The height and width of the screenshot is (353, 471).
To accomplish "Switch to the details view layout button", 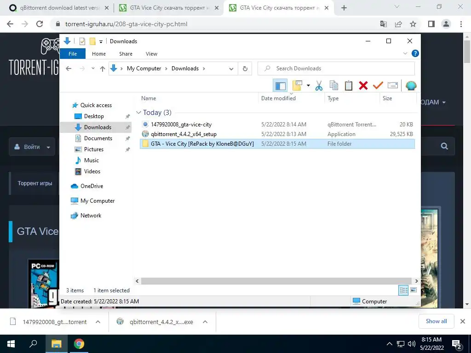I will [x=403, y=290].
